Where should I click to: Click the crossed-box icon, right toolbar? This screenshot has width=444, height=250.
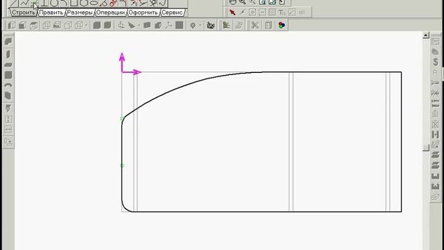(x=436, y=124)
